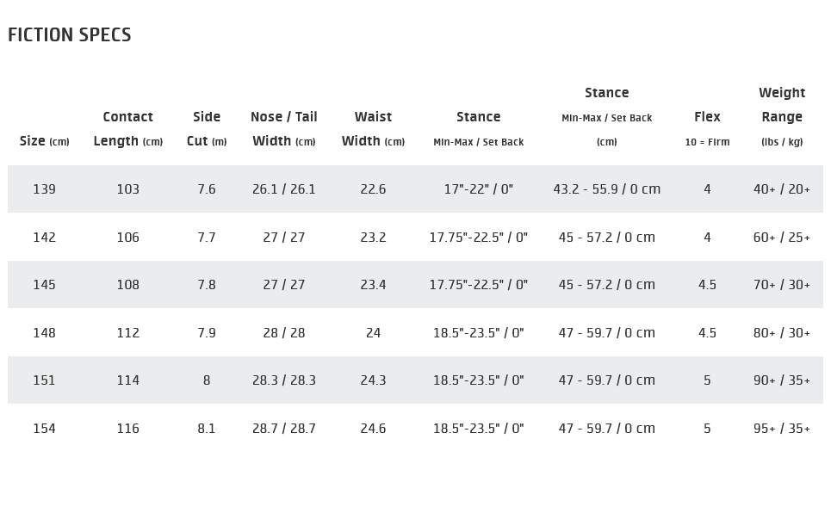Select the 151 size cell

44,380
